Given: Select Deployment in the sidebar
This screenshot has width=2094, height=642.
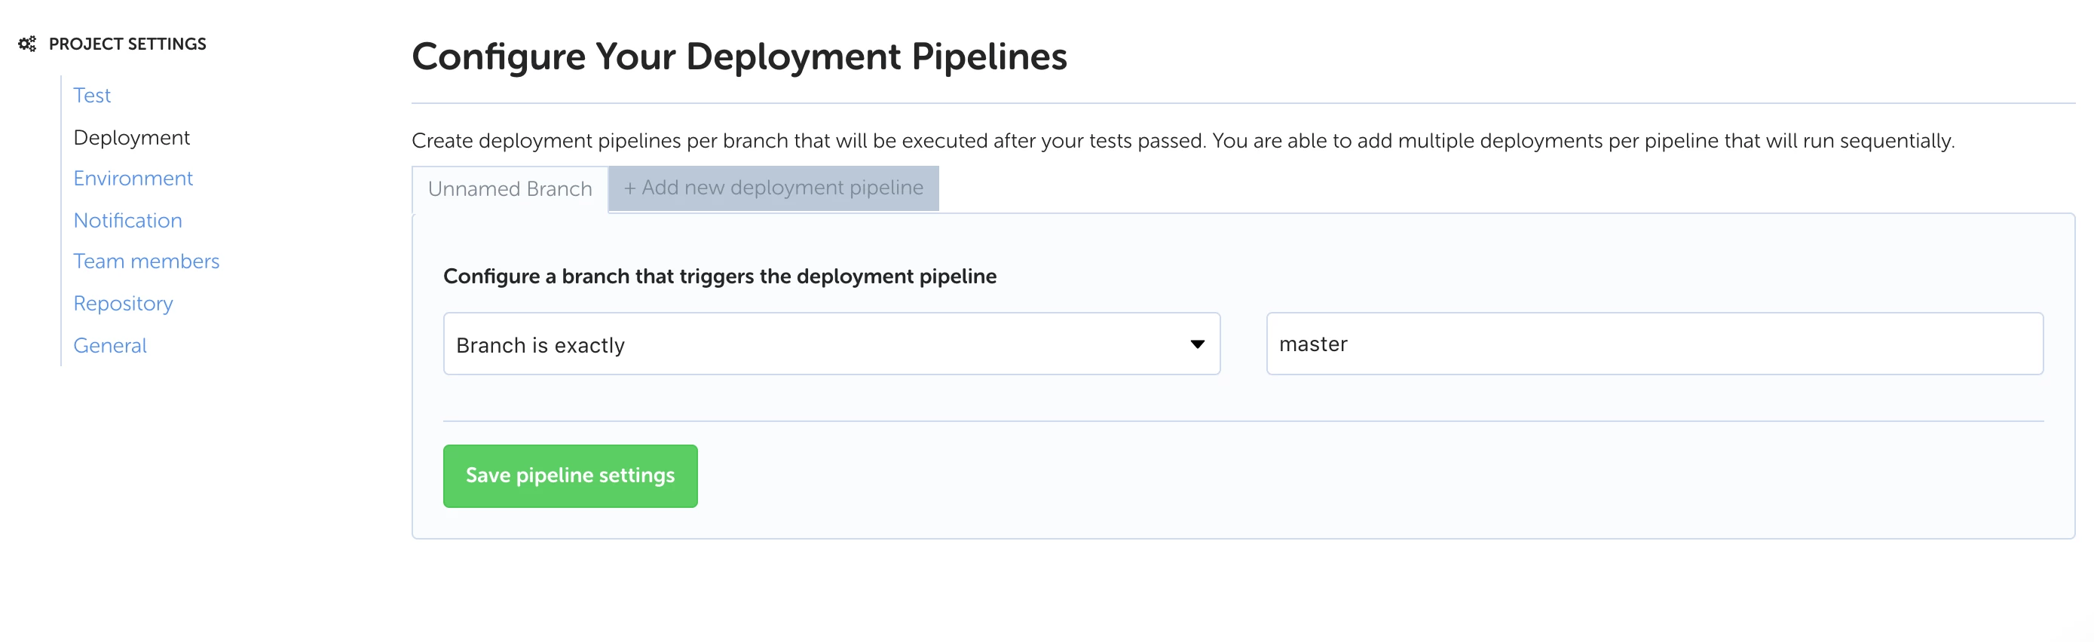Looking at the screenshot, I should (x=131, y=137).
